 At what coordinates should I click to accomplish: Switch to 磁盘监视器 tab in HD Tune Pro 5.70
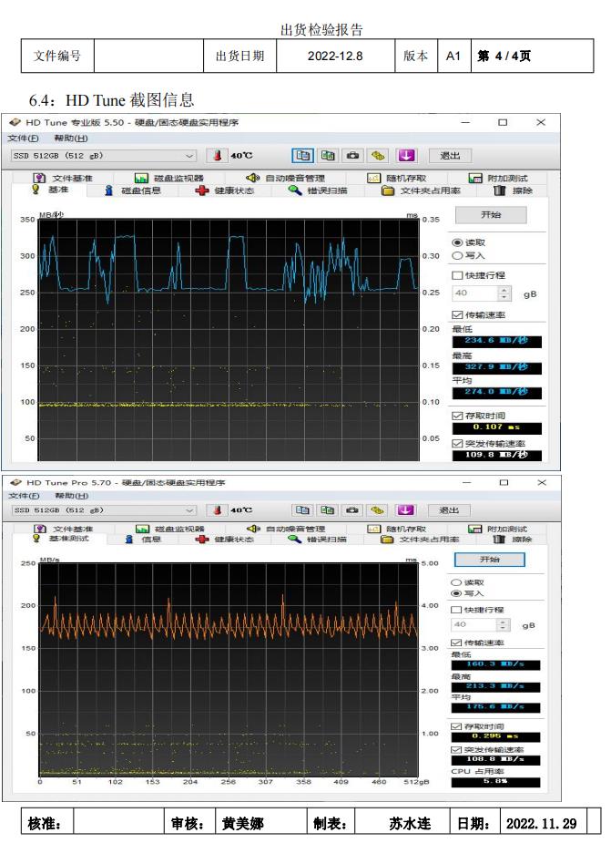tap(170, 529)
